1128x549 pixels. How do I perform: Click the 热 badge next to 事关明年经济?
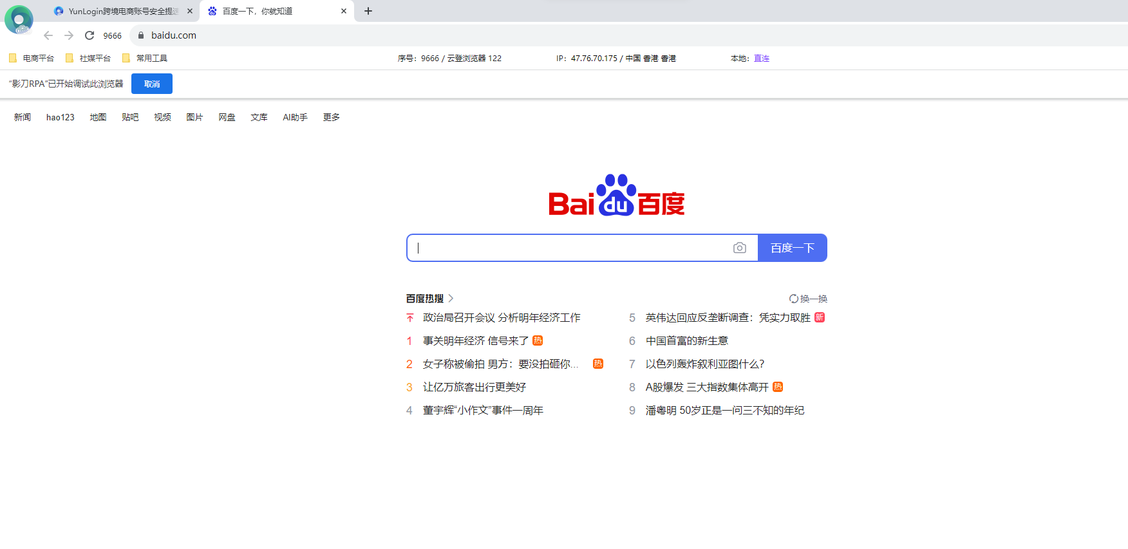pos(538,340)
